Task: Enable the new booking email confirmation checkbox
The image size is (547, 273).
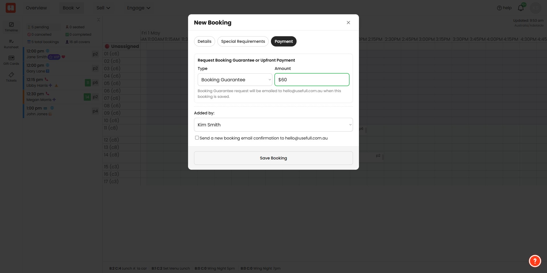Action: point(197,138)
